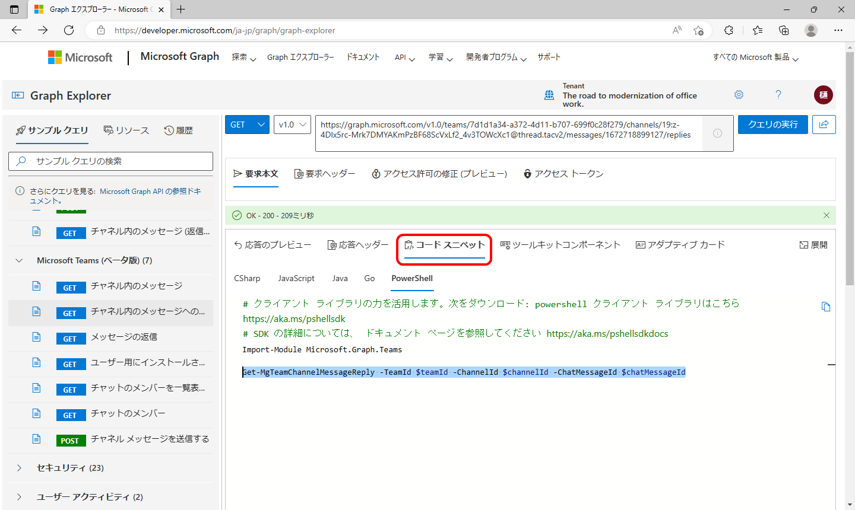Run the query with クエリの実行 button
Viewport: 855px width, 510px height.
tap(773, 125)
